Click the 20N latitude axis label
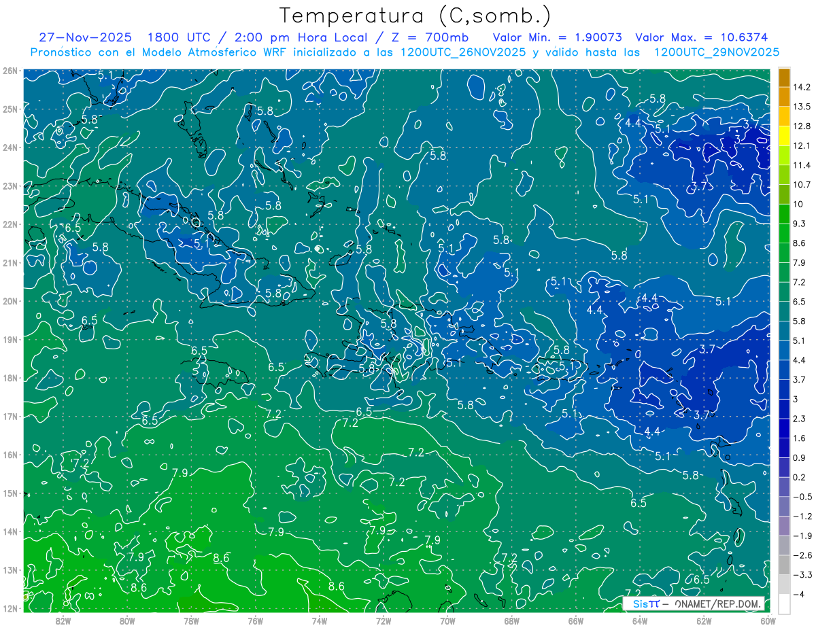The height and width of the screenshot is (630, 816). 10,301
